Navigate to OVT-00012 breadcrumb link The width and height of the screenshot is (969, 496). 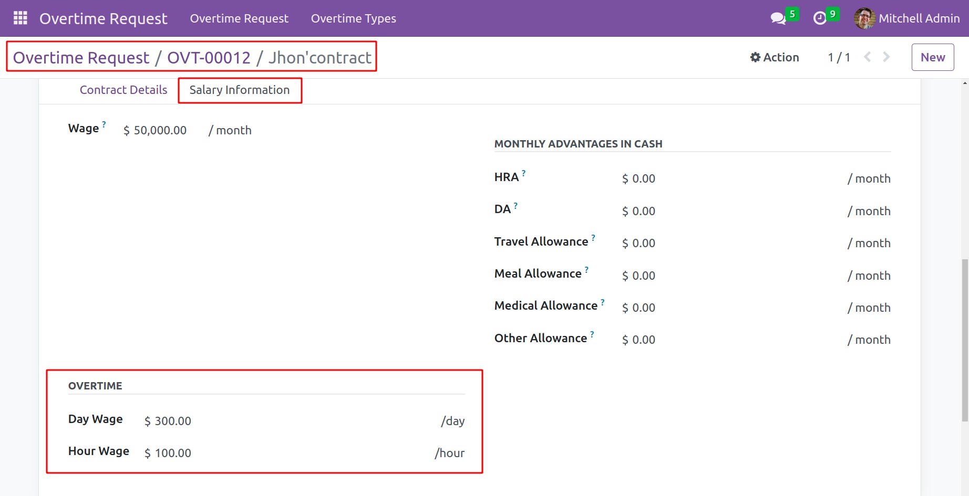209,57
